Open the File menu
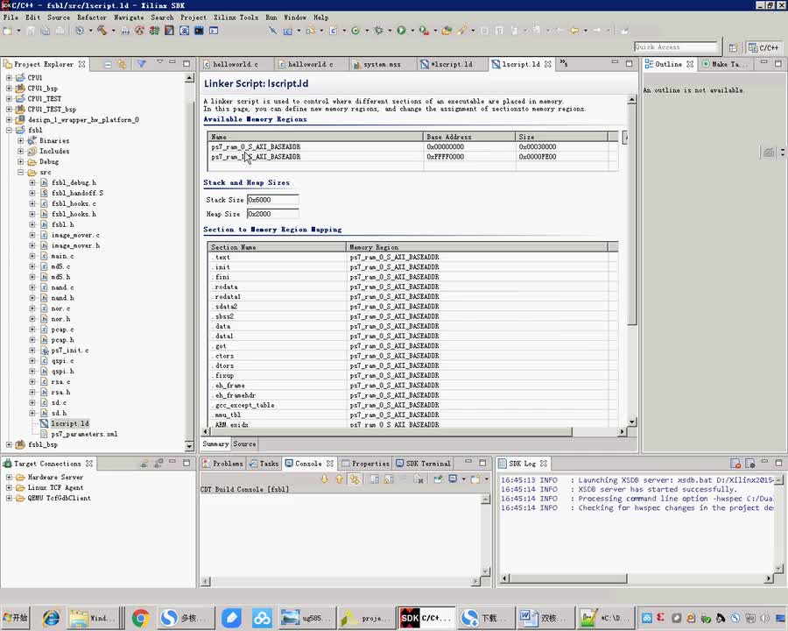The width and height of the screenshot is (788, 631). coord(11,18)
